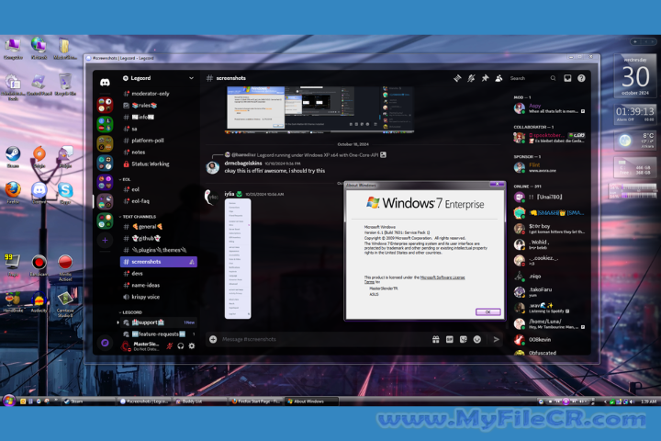Open iylia's settings menu screenshot attachment

point(238,258)
